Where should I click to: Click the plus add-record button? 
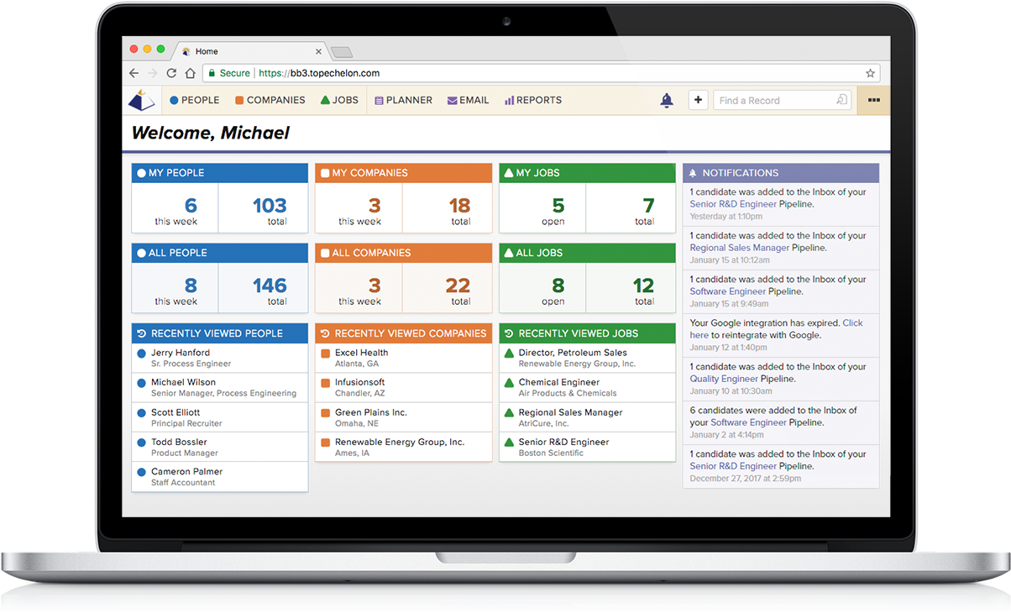(x=698, y=100)
